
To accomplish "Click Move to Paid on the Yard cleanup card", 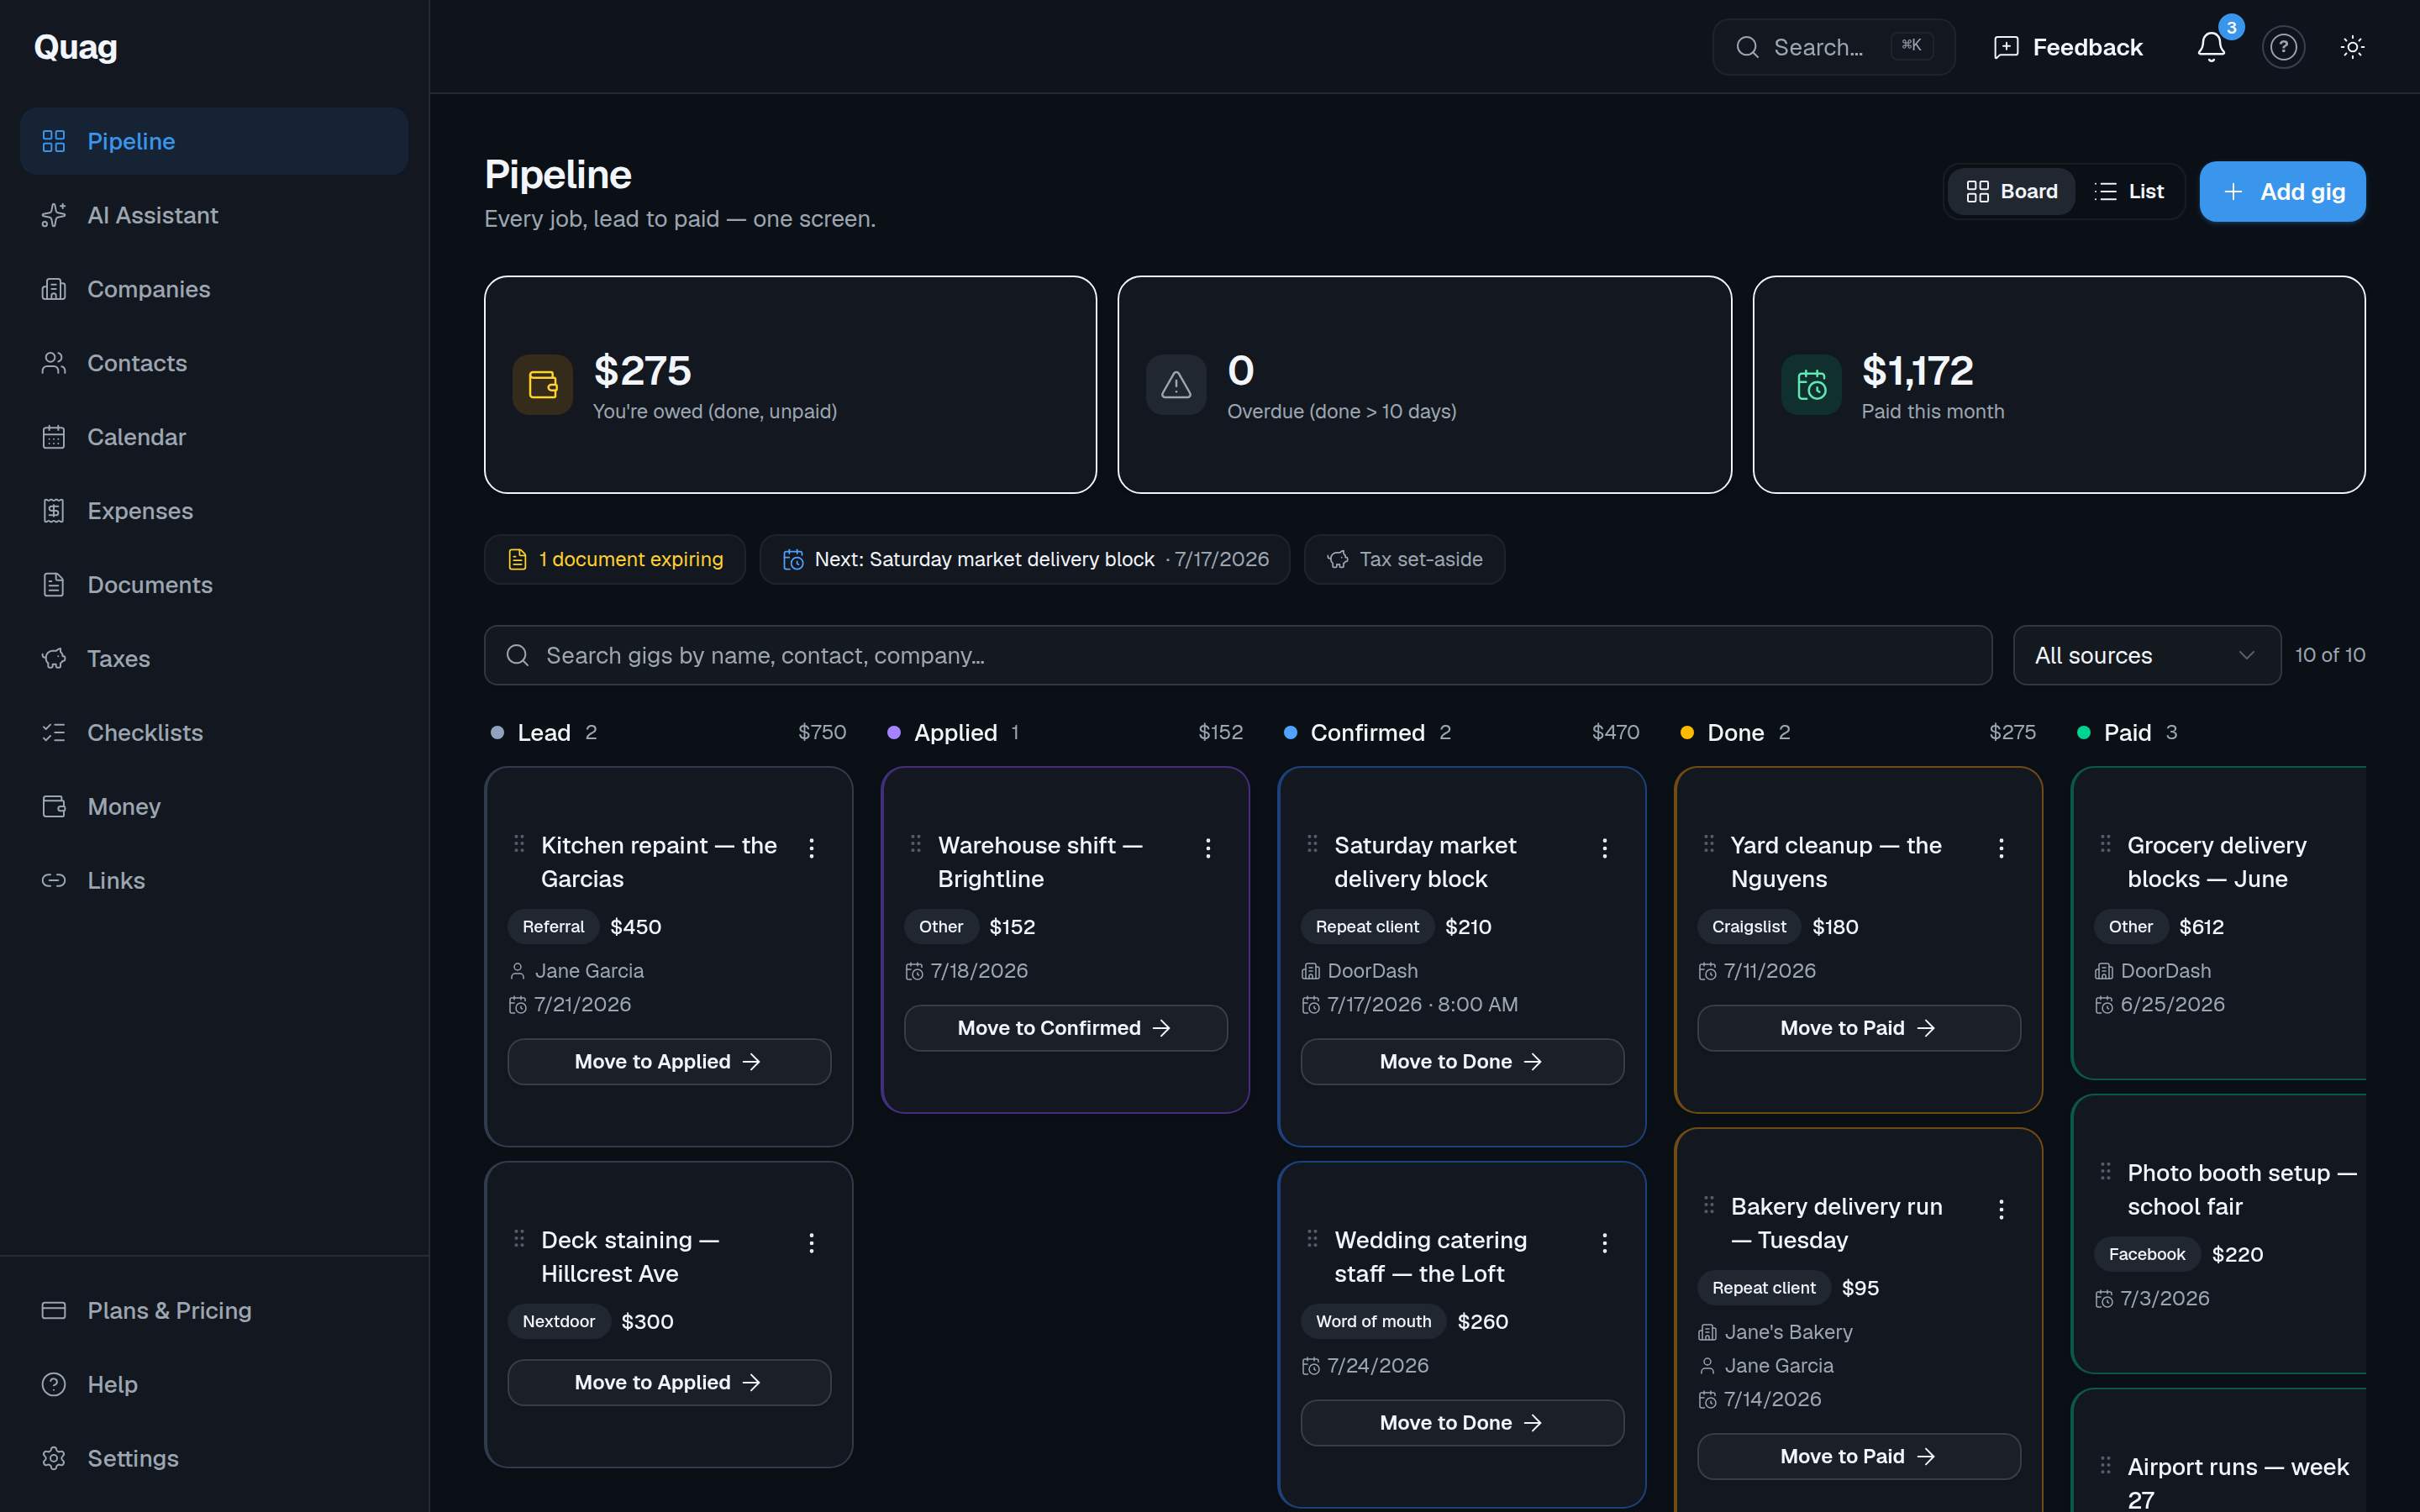I will pyautogui.click(x=1859, y=1028).
